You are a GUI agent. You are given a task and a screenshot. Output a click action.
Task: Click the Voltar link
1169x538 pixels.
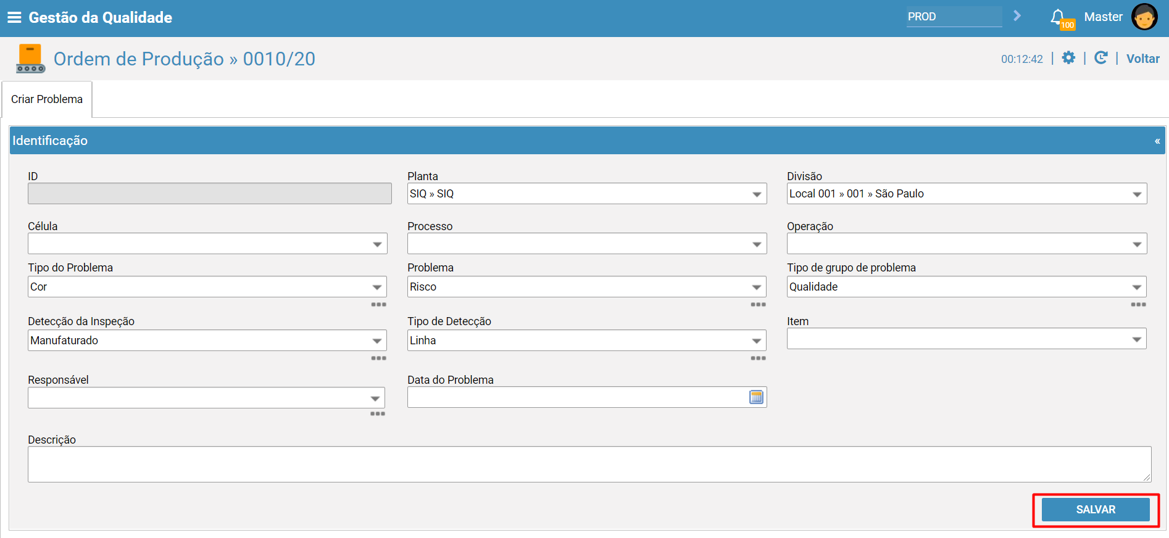[x=1142, y=59]
